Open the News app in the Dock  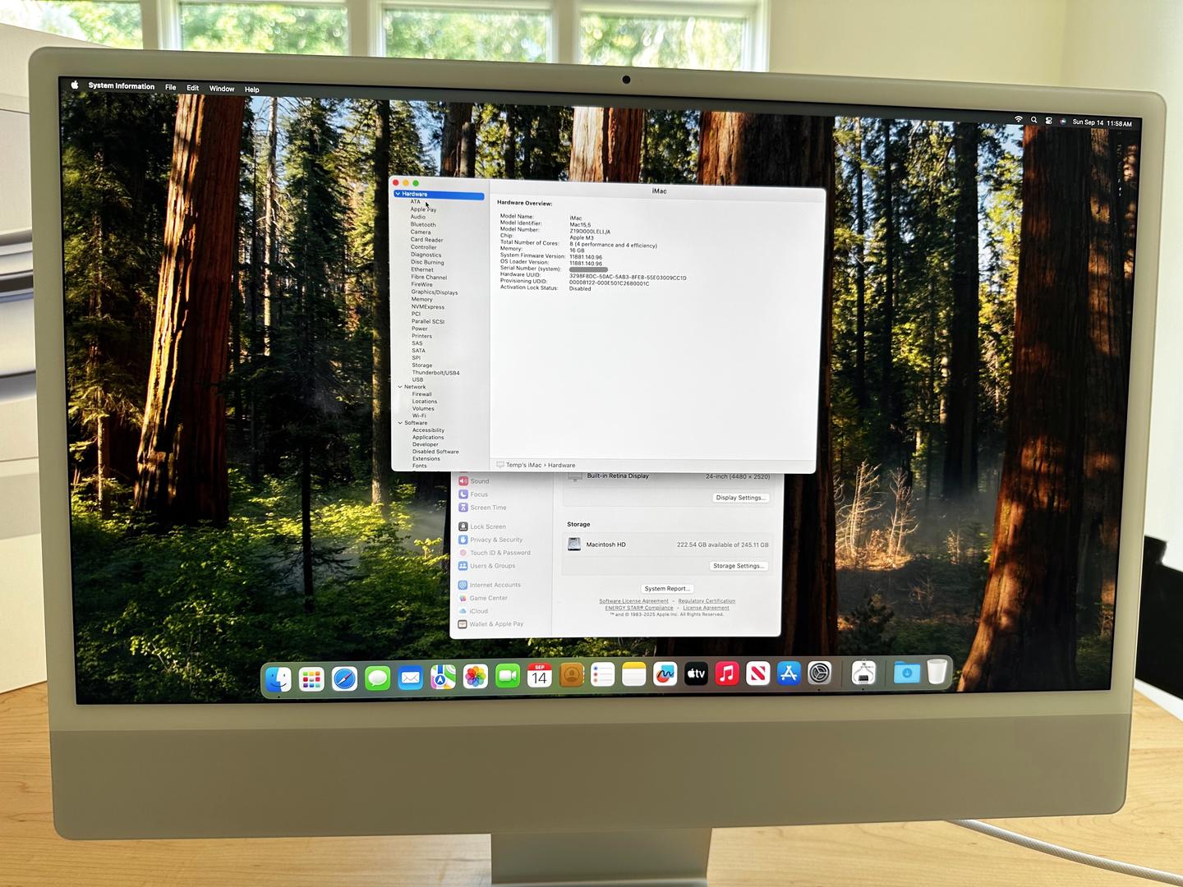[757, 673]
